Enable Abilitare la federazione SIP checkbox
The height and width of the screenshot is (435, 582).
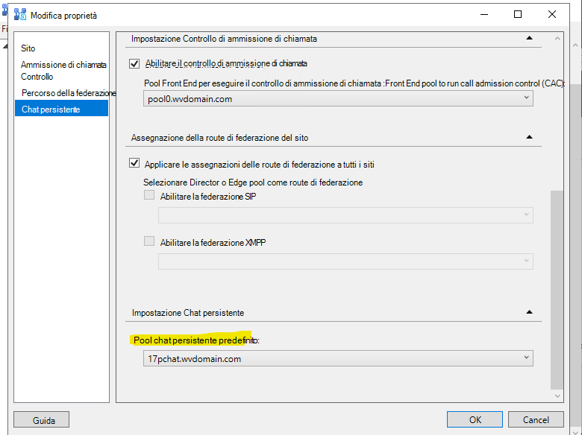149,195
